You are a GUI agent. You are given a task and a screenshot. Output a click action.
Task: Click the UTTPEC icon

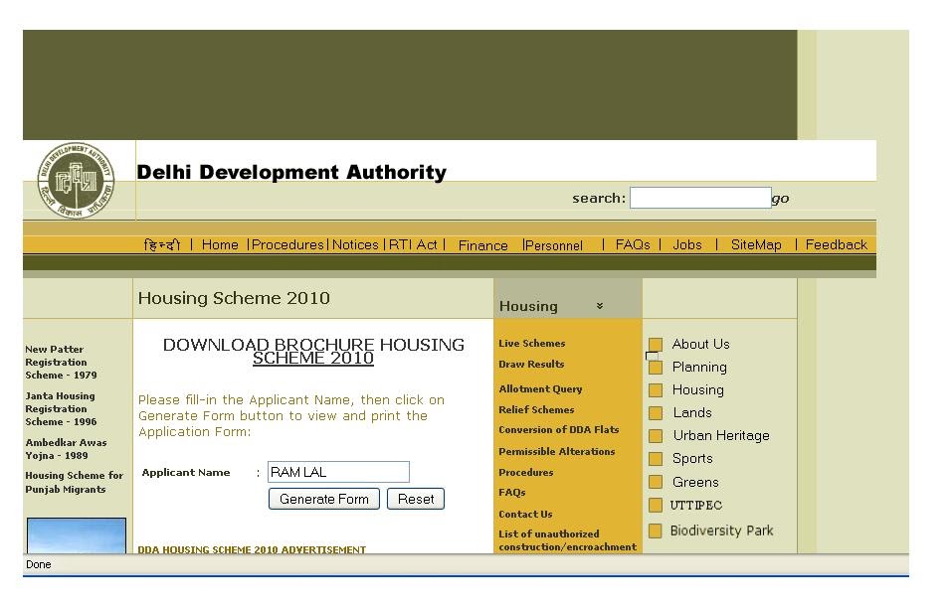657,505
